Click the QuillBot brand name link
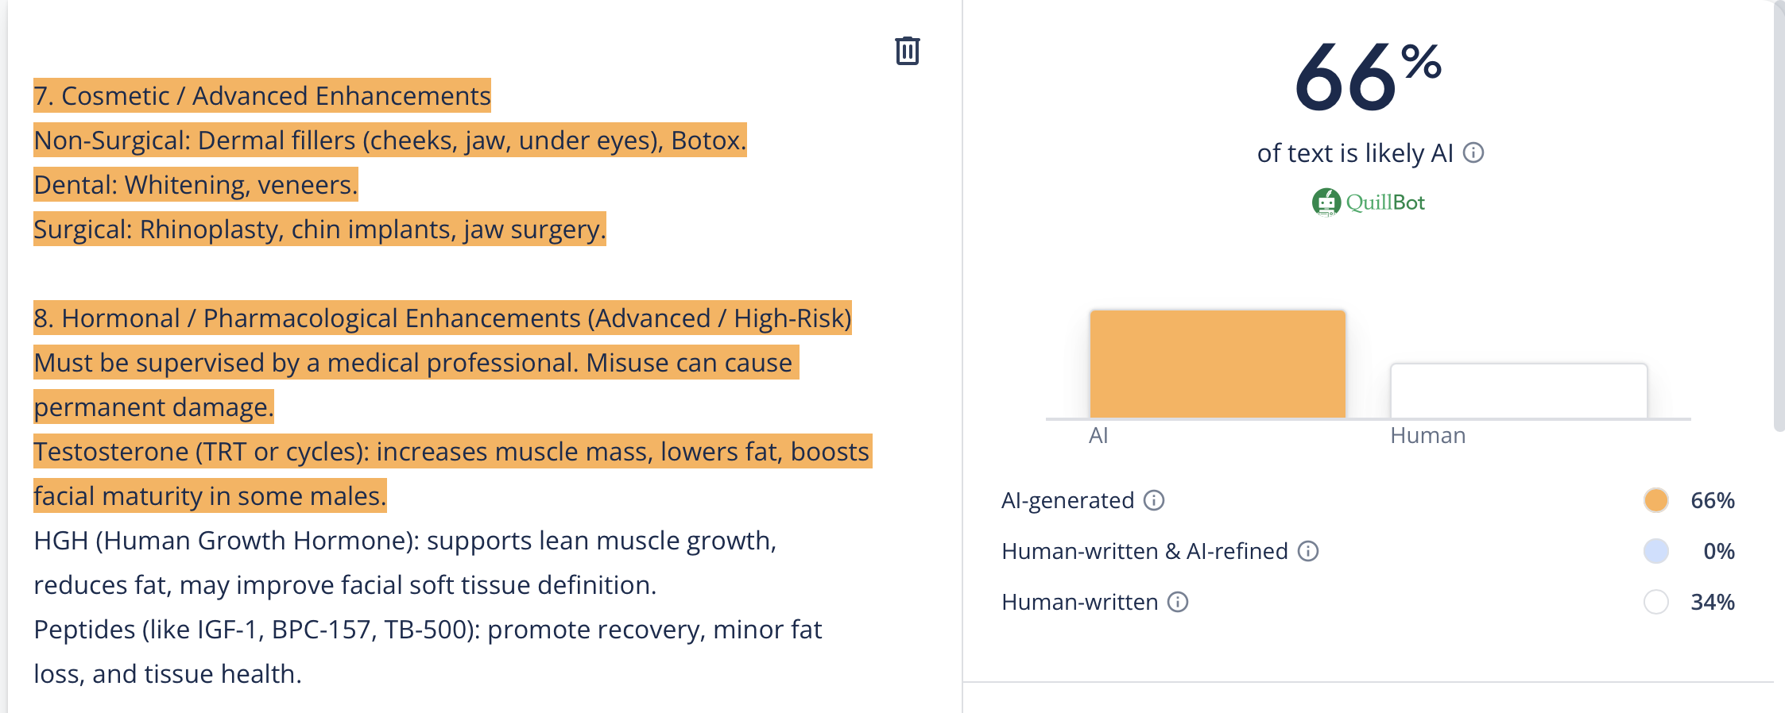 1385,202
